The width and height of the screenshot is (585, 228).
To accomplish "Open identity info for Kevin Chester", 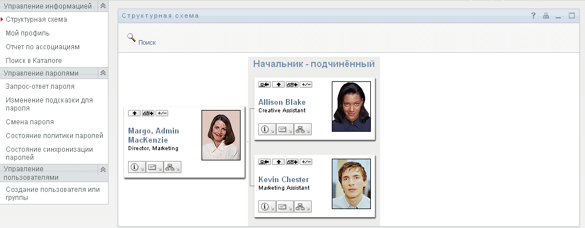I will click(267, 206).
